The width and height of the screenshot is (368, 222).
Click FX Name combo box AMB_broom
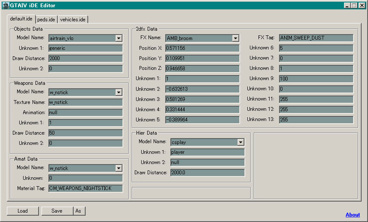(x=202, y=38)
